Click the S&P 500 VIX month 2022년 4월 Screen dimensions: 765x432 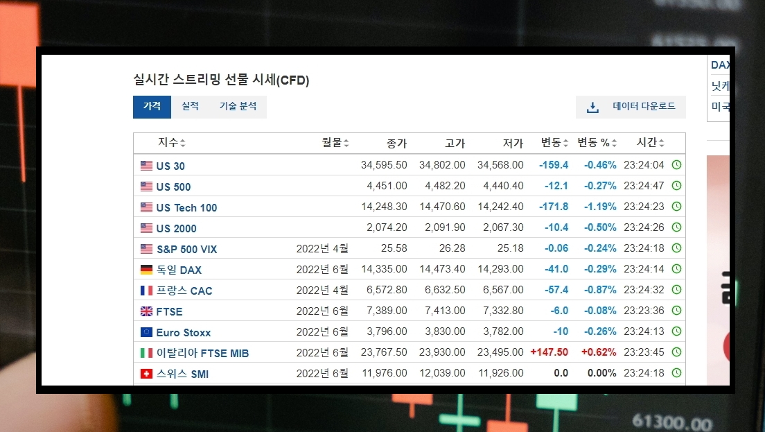322,248
